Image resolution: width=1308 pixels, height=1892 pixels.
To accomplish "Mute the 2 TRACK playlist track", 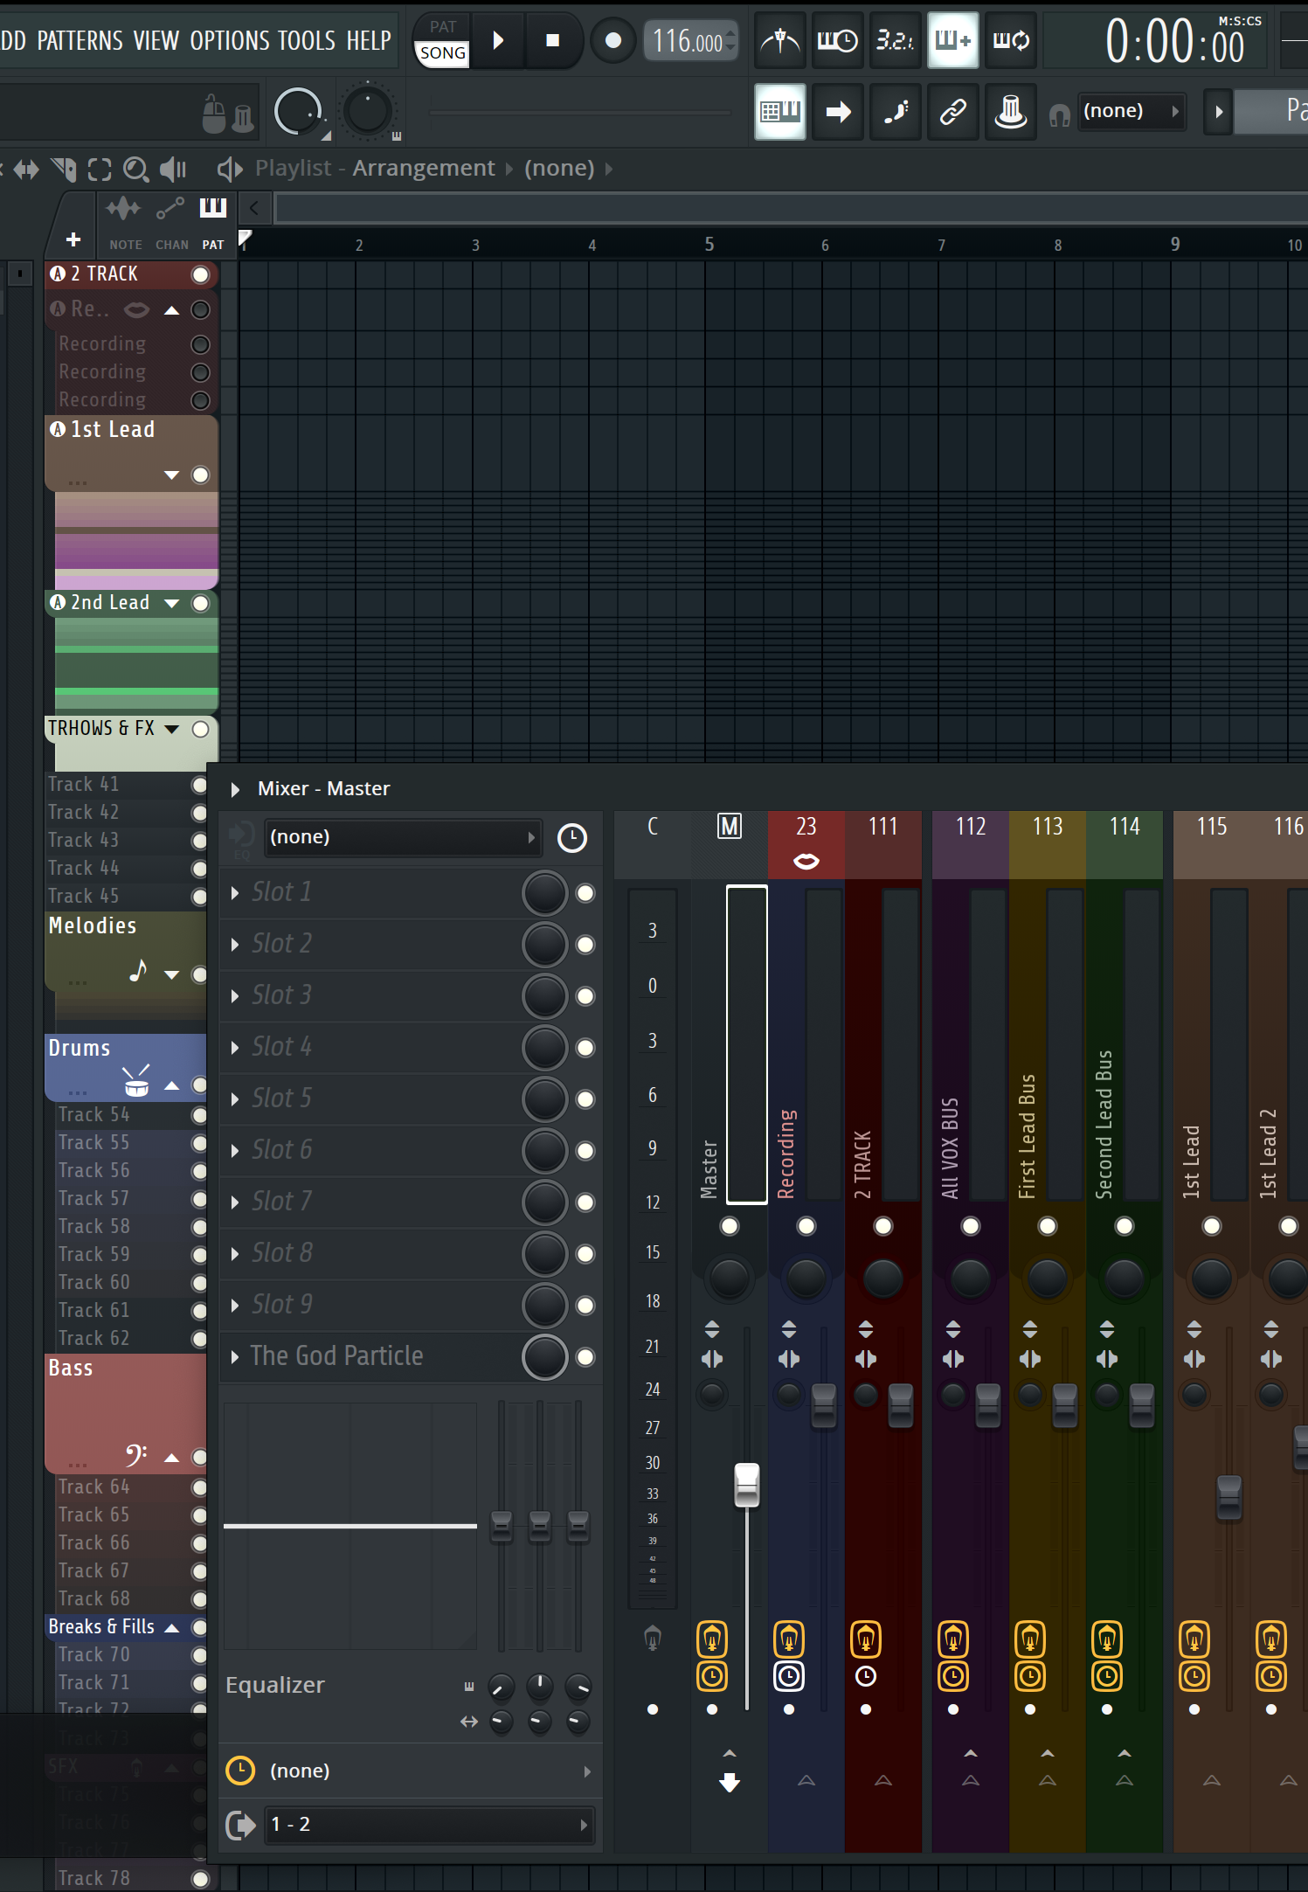I will coord(201,274).
